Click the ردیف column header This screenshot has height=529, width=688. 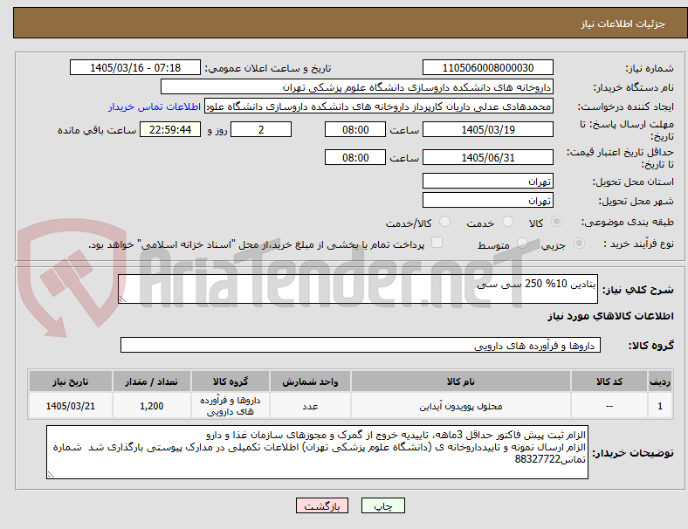(659, 381)
